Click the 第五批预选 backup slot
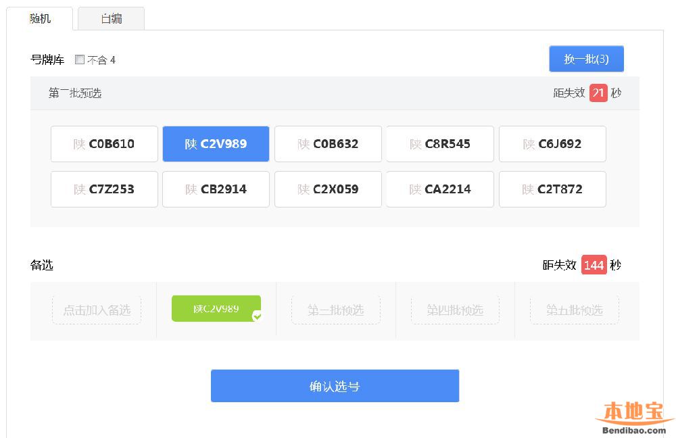The height and width of the screenshot is (438, 676). point(574,310)
